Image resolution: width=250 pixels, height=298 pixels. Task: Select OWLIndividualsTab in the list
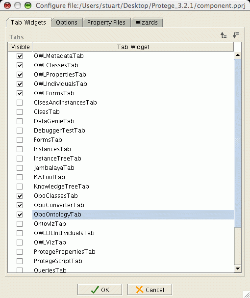[133, 84]
